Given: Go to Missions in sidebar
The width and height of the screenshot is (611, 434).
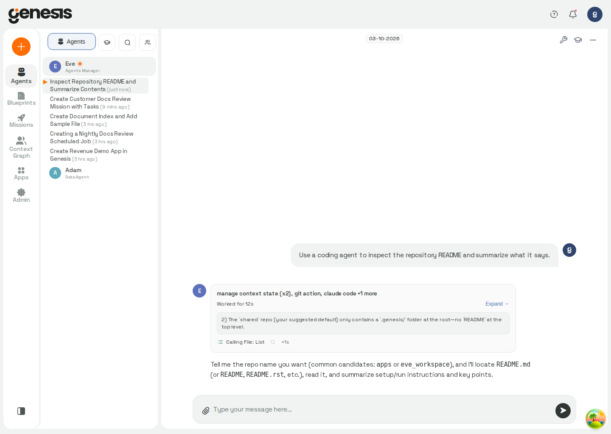Looking at the screenshot, I should (21, 121).
